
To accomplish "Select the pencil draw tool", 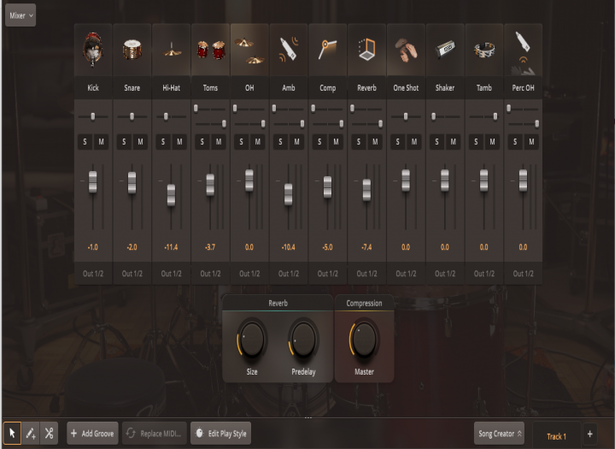I will (x=31, y=434).
